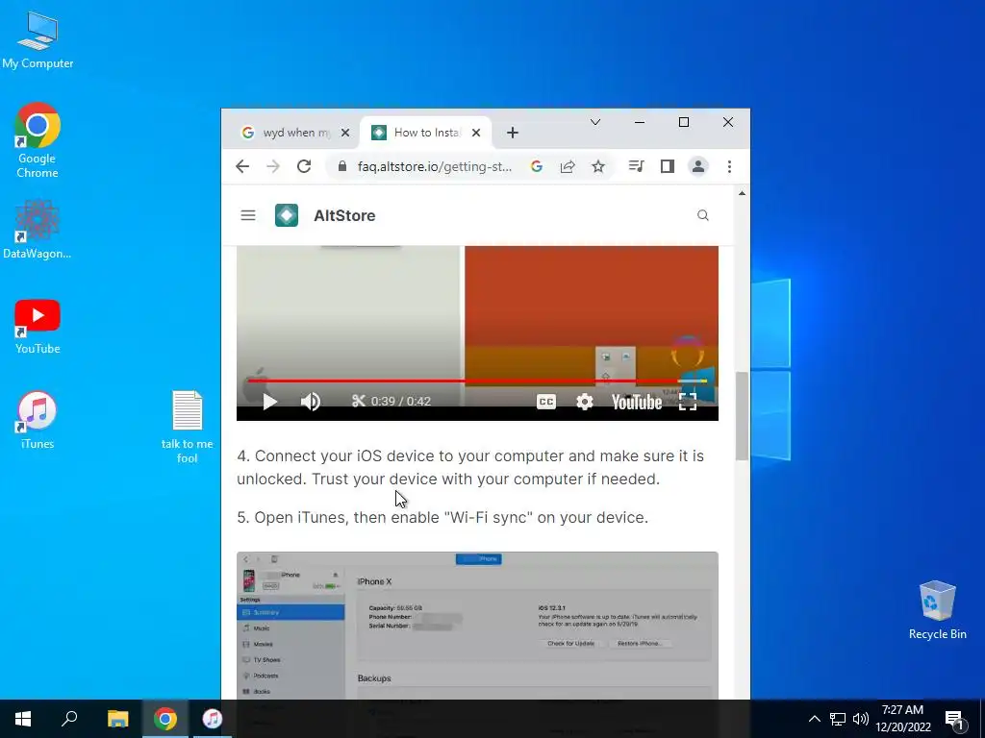The width and height of the screenshot is (985, 738).
Task: Click the AltStore title text
Action: click(x=344, y=215)
